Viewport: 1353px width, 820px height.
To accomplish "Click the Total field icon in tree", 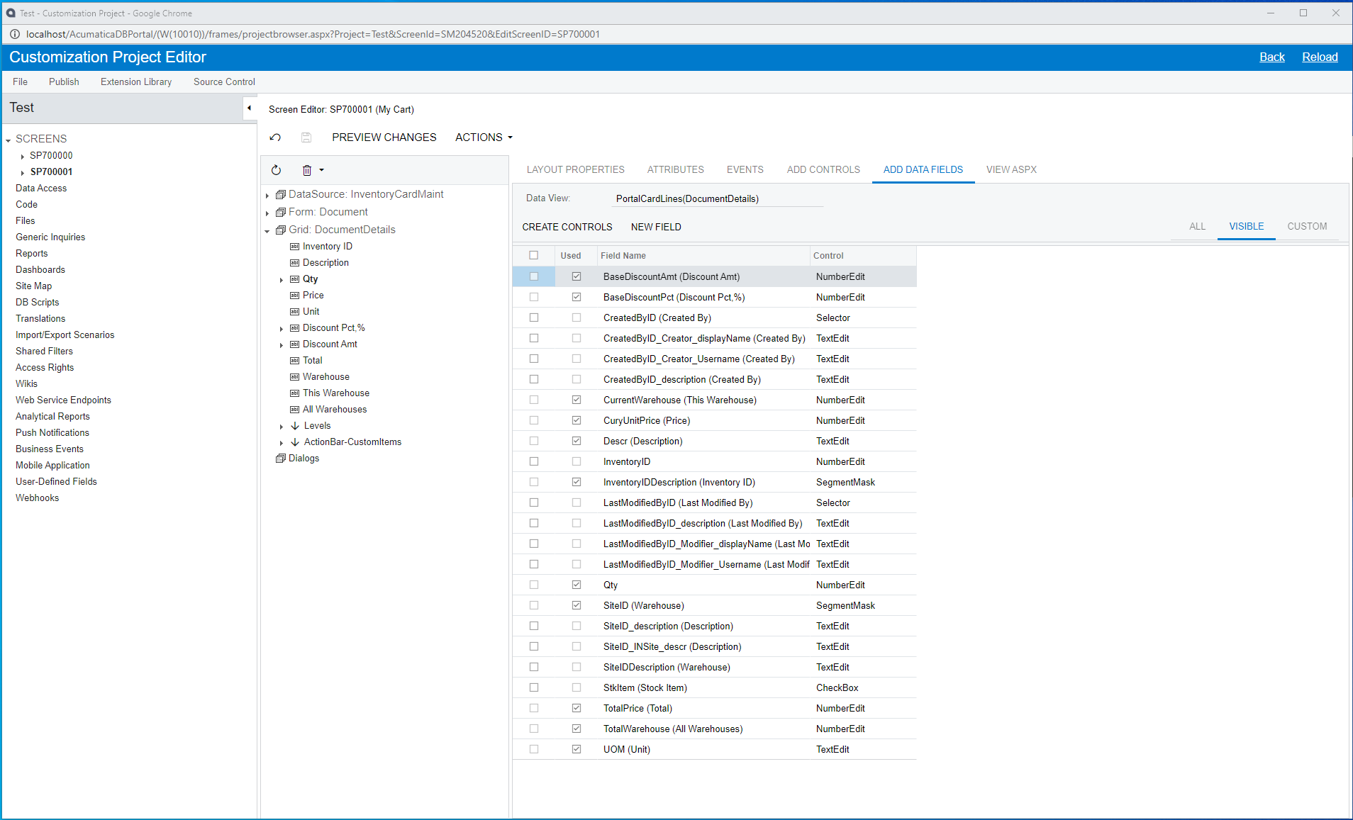I will [295, 361].
